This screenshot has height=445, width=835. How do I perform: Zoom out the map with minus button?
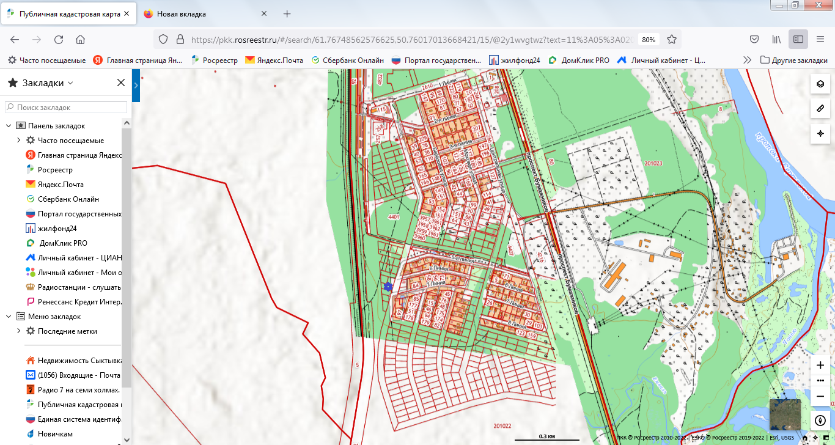(x=820, y=396)
